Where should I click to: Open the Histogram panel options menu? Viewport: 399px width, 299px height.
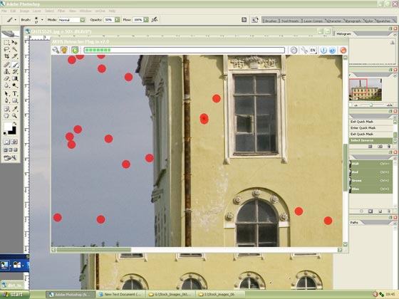point(395,34)
